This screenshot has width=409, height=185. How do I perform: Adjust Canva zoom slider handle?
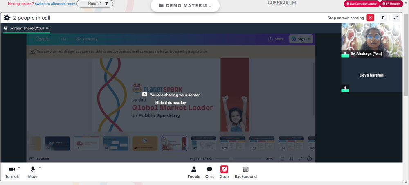point(231,159)
